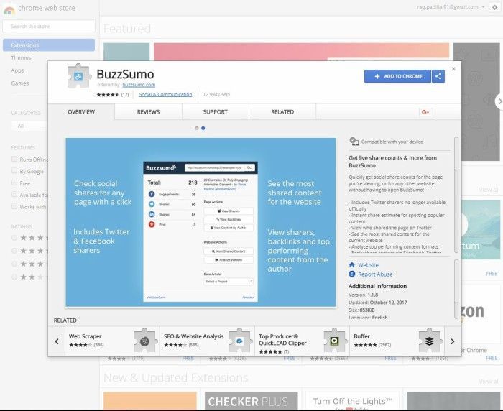
Task: Open the Categories All dropdown
Action: 30,126
